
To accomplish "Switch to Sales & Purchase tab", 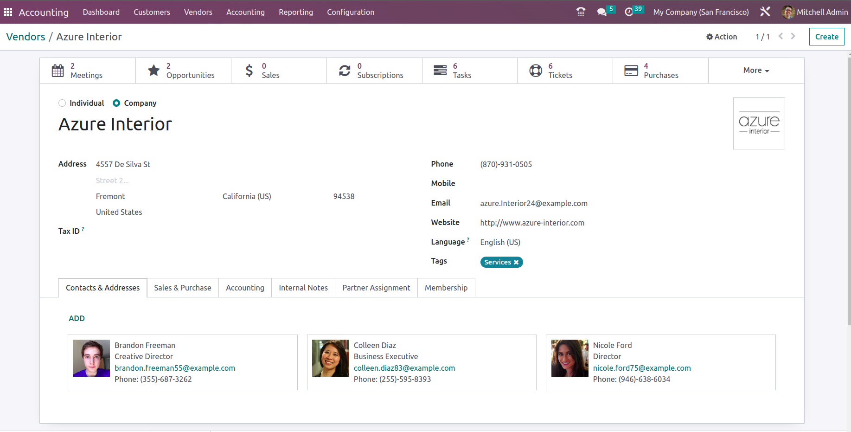I will tap(183, 288).
